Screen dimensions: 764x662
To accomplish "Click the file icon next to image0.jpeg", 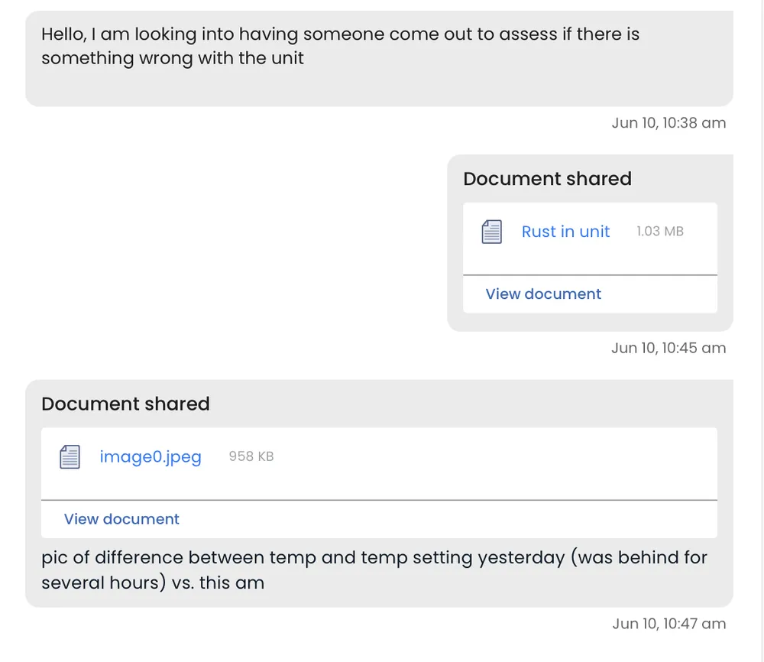I will (70, 457).
